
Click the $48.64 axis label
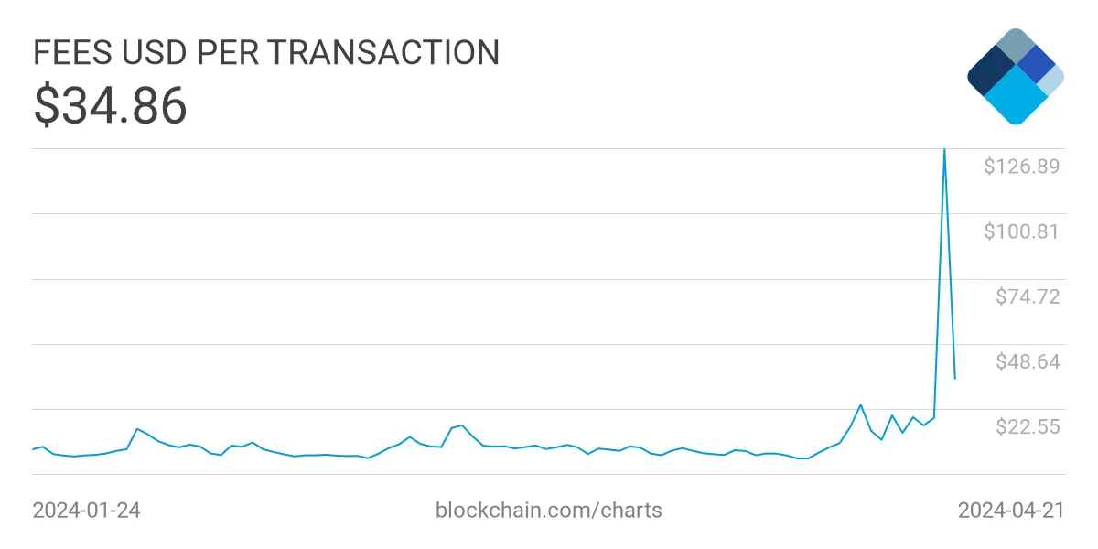(x=1028, y=361)
